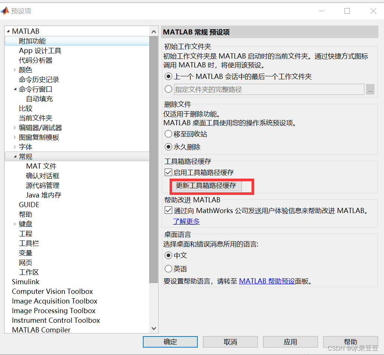The height and width of the screenshot is (355, 384).
Task: Select 英语 desktop language
Action: (x=168, y=269)
